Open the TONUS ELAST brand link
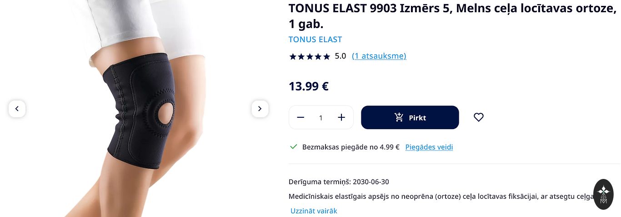The height and width of the screenshot is (217, 621). [315, 39]
